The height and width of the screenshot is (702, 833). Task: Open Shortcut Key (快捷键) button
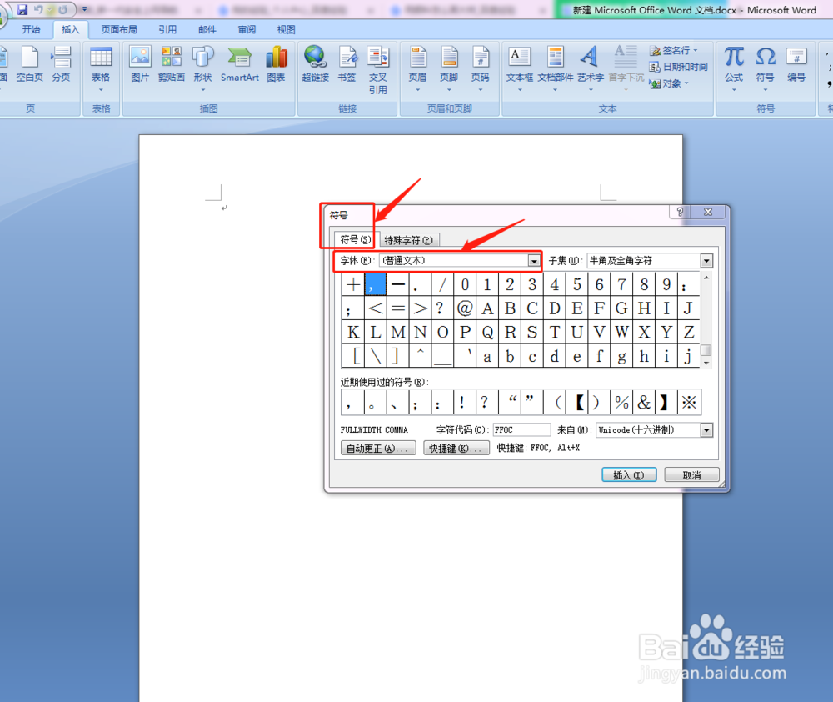point(456,449)
